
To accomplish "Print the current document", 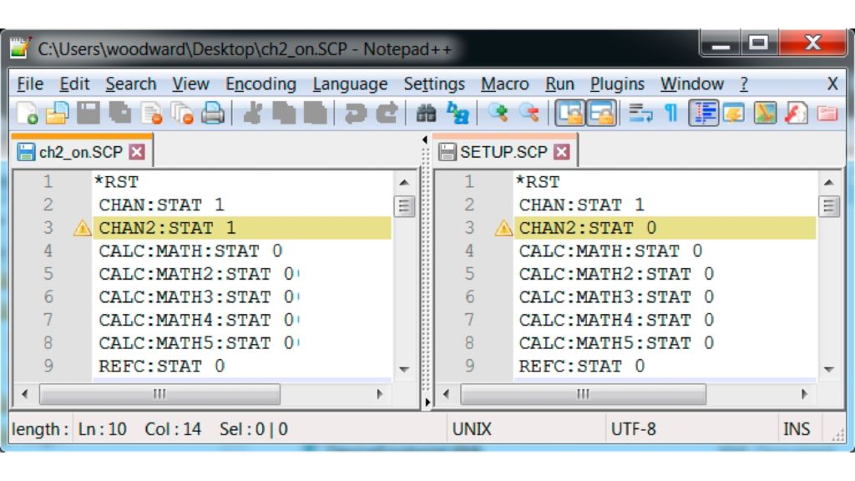I will (212, 113).
